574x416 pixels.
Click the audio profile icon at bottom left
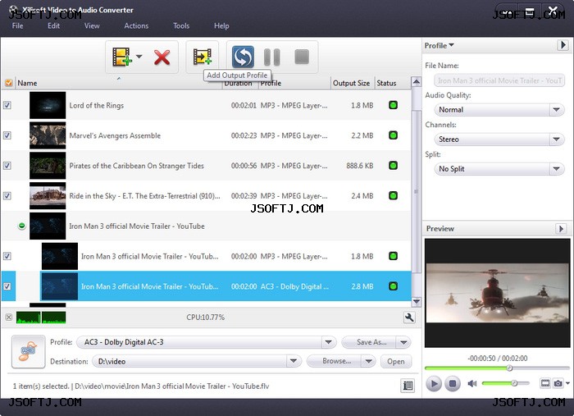(x=28, y=351)
